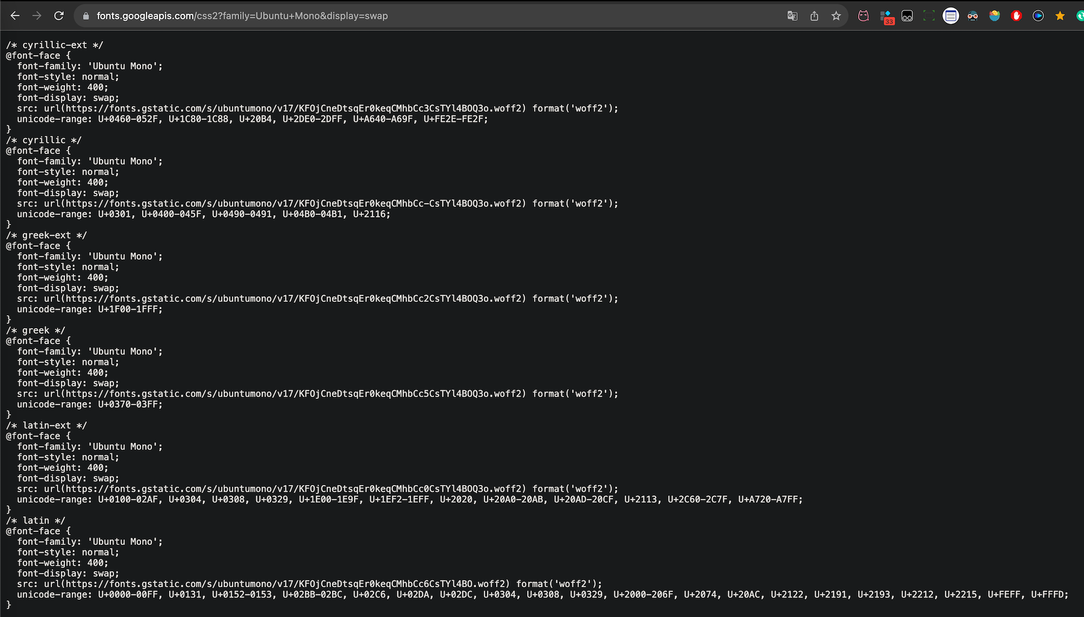Screen dimensions: 1084x617
Task: Activate the green screen-capture extension
Action: coord(929,16)
